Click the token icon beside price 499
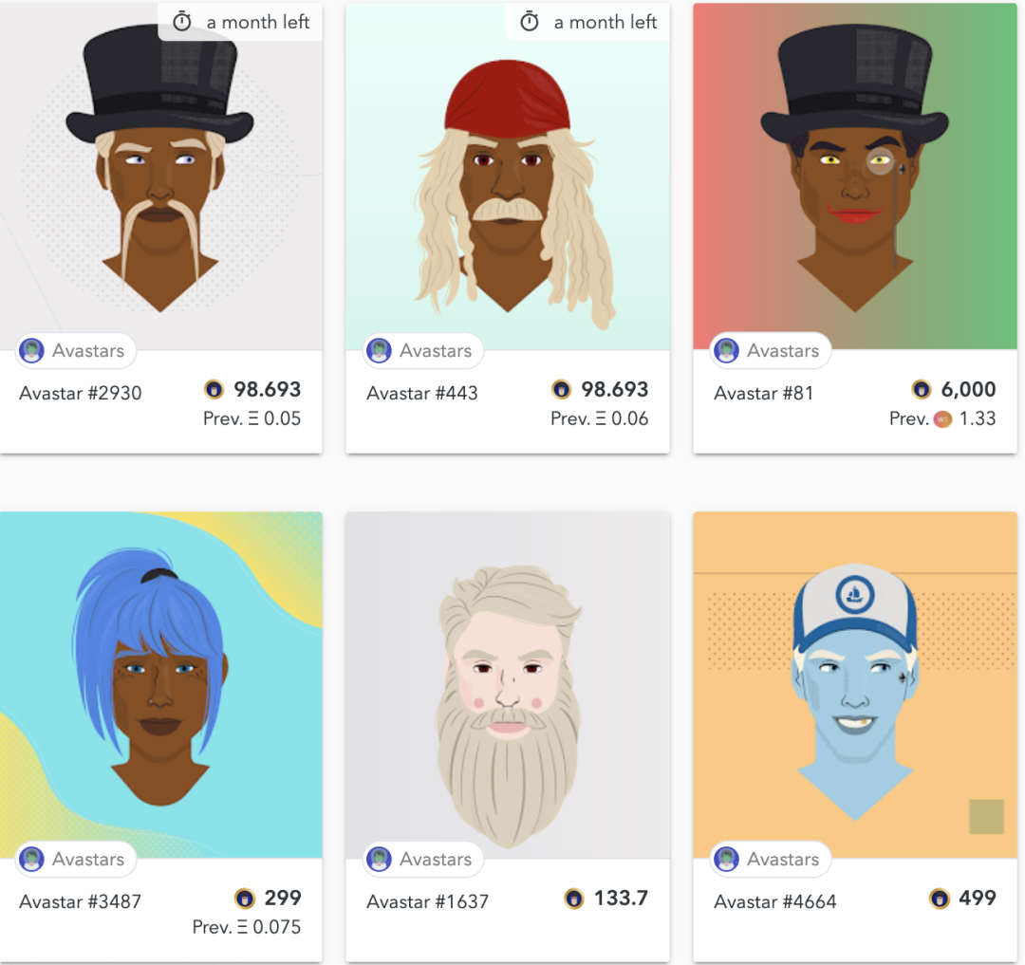This screenshot has width=1025, height=965. [940, 899]
